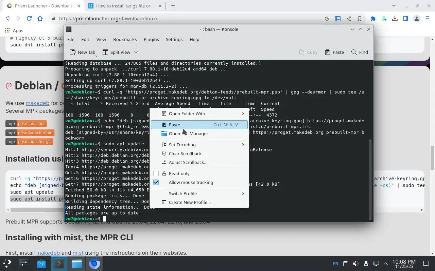The height and width of the screenshot is (271, 435).
Task: Open the browser main menu icon
Action: 428,19
